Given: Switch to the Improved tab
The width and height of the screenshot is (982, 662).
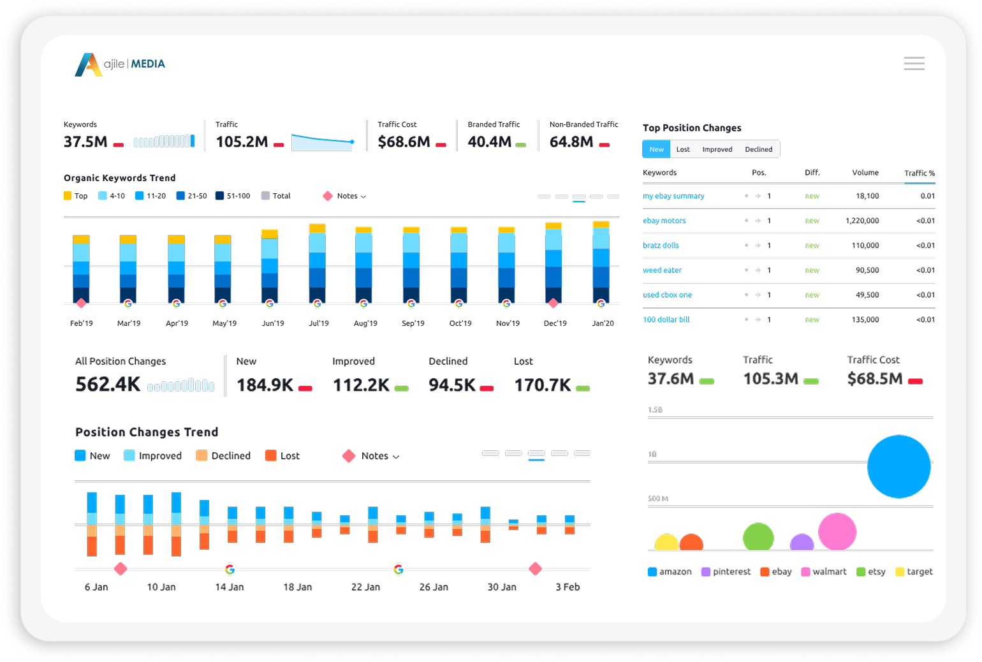Looking at the screenshot, I should click(x=717, y=149).
